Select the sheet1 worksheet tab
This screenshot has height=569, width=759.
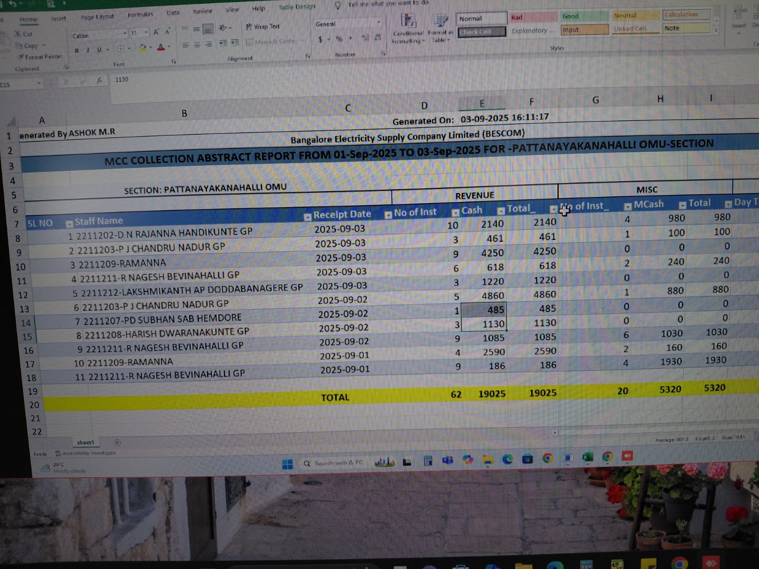(85, 442)
